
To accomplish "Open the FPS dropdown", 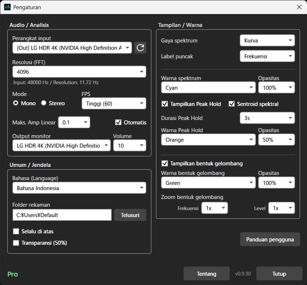I will pos(114,103).
